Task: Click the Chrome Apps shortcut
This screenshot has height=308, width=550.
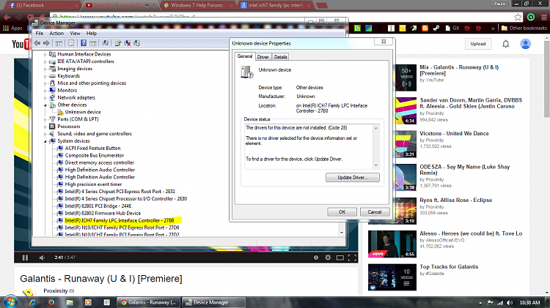Action: 12,28
